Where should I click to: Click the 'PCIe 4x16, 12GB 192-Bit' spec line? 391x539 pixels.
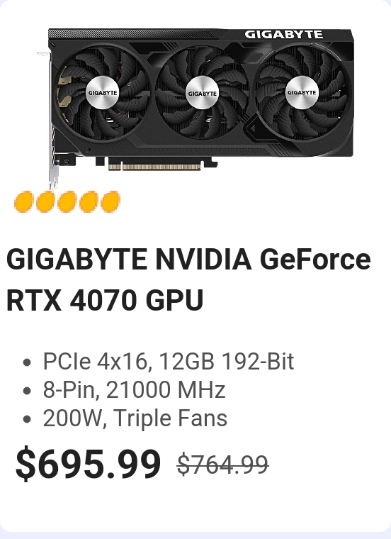[168, 362]
